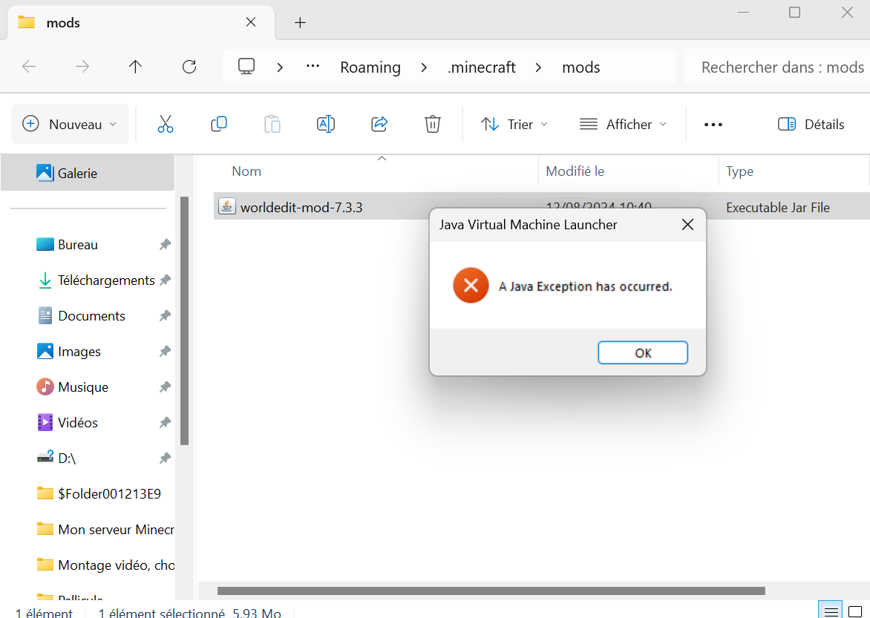Click the worldedit-mod jar file icon
The height and width of the screenshot is (618, 870).
[x=226, y=206]
